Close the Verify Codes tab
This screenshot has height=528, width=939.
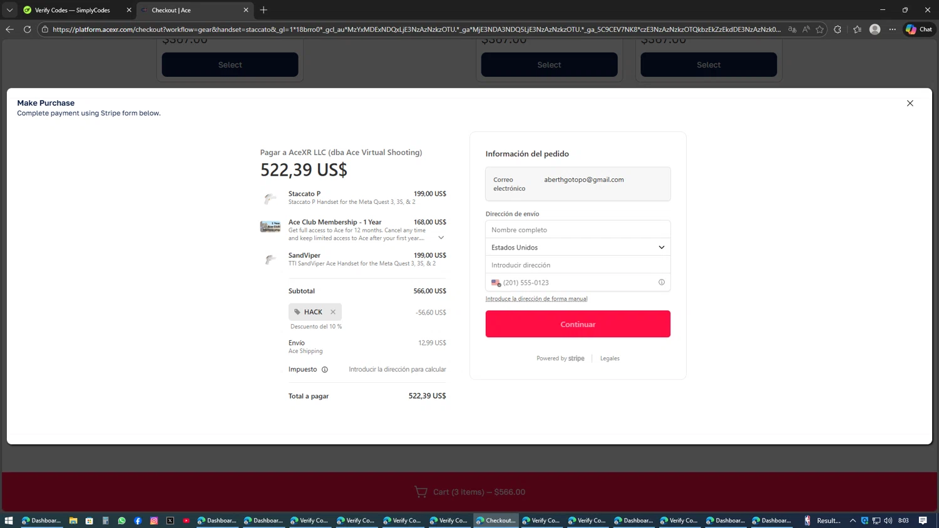129,10
